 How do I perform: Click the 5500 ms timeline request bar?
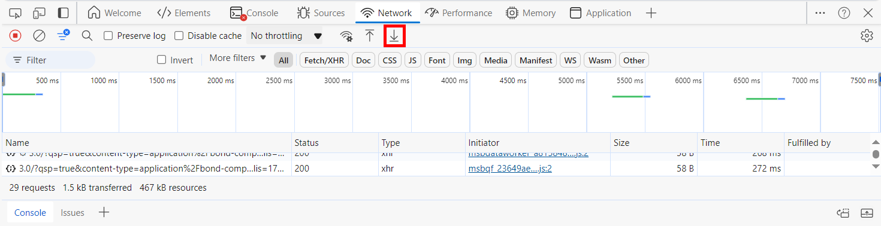pos(631,96)
